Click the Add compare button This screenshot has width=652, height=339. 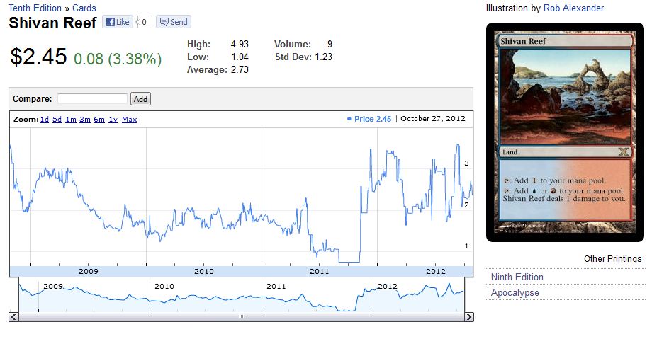pyautogui.click(x=140, y=99)
